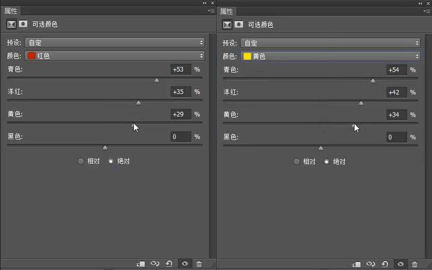This screenshot has width=432, height=270.
Task: Toggle layer visibility eye in the 红色 panel
Action: 185,264
